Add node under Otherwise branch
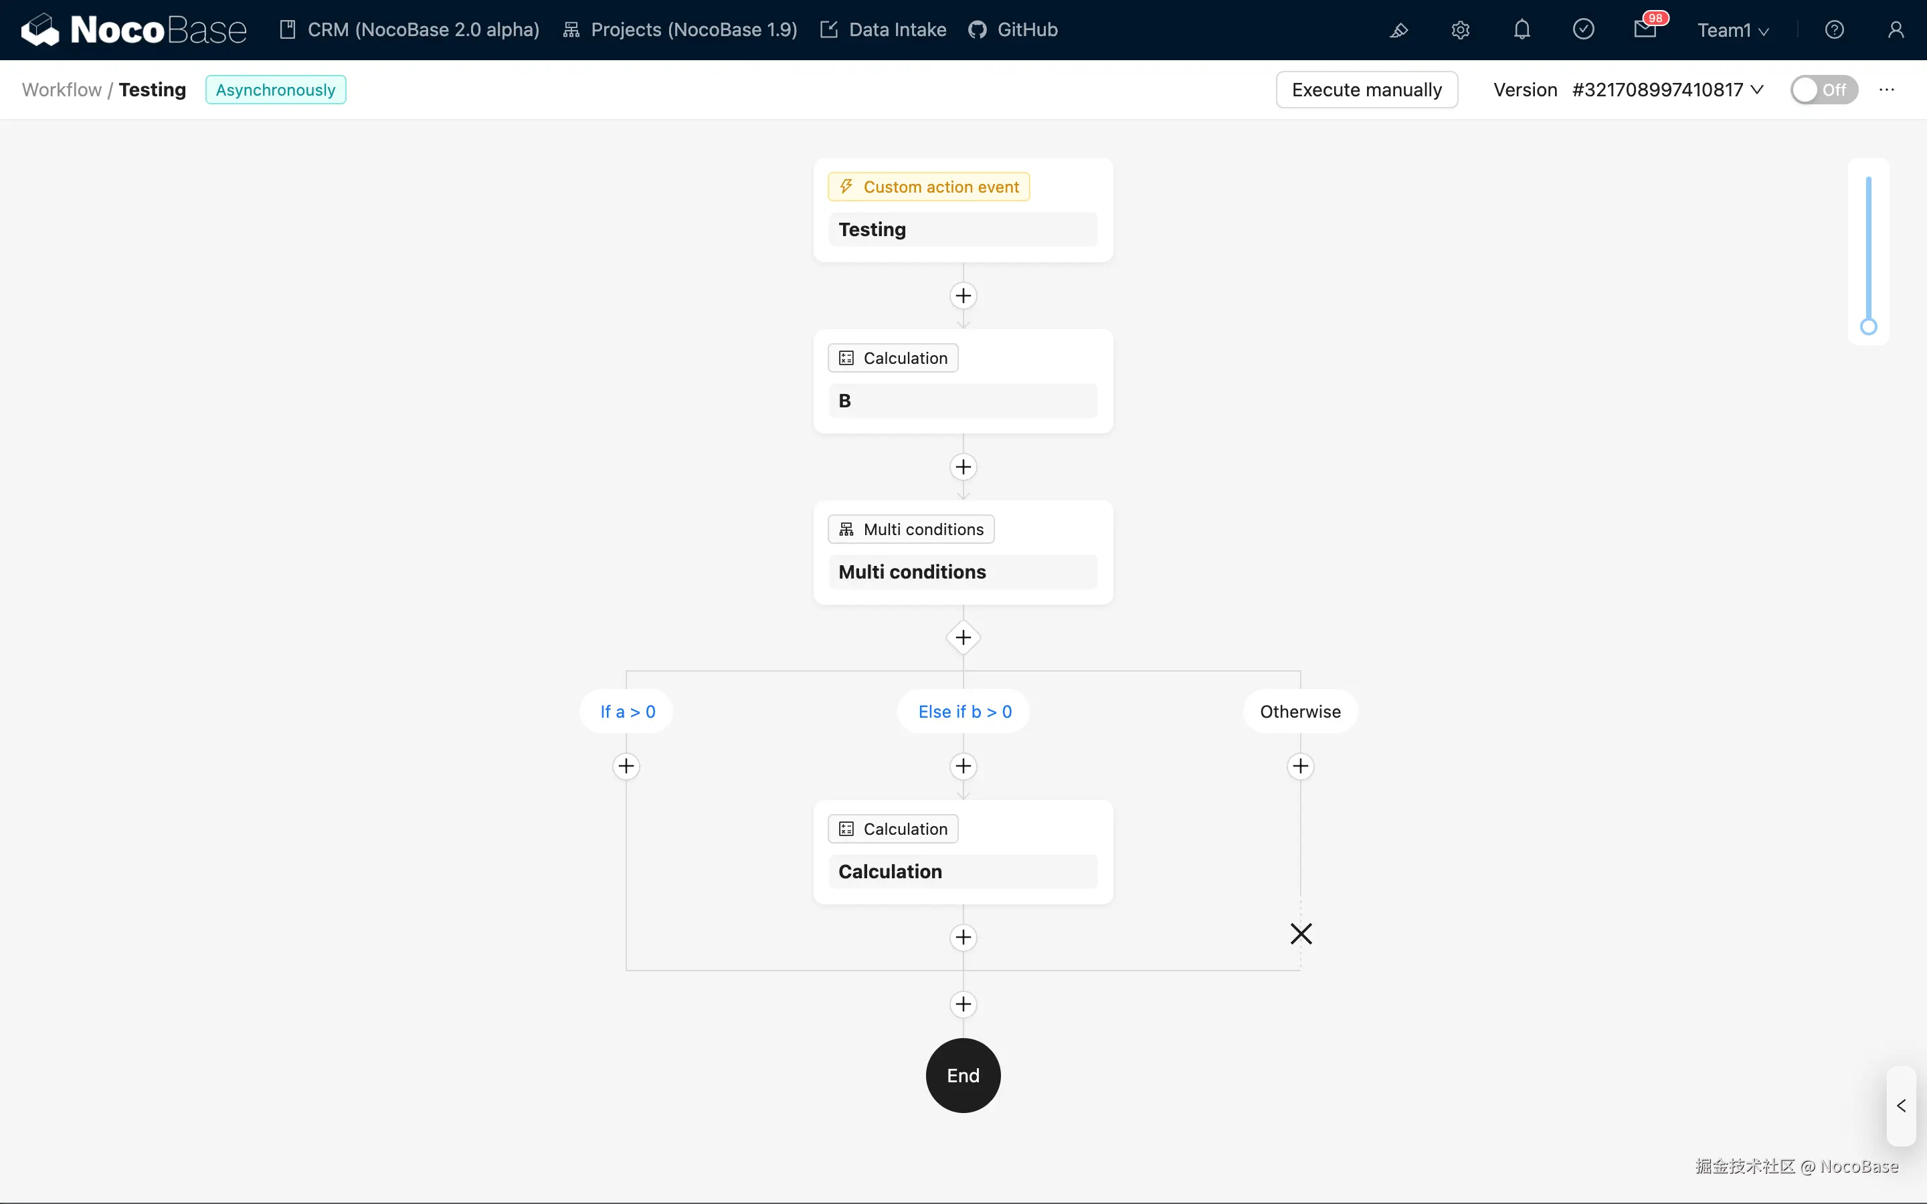Screen dimensions: 1927x1204 click(1300, 766)
